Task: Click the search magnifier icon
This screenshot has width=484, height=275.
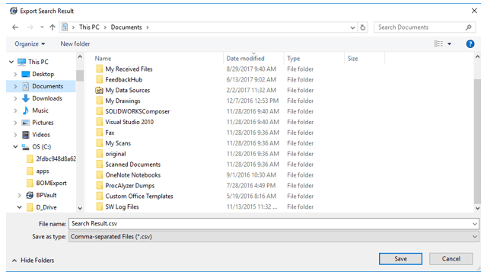Action: (x=469, y=27)
